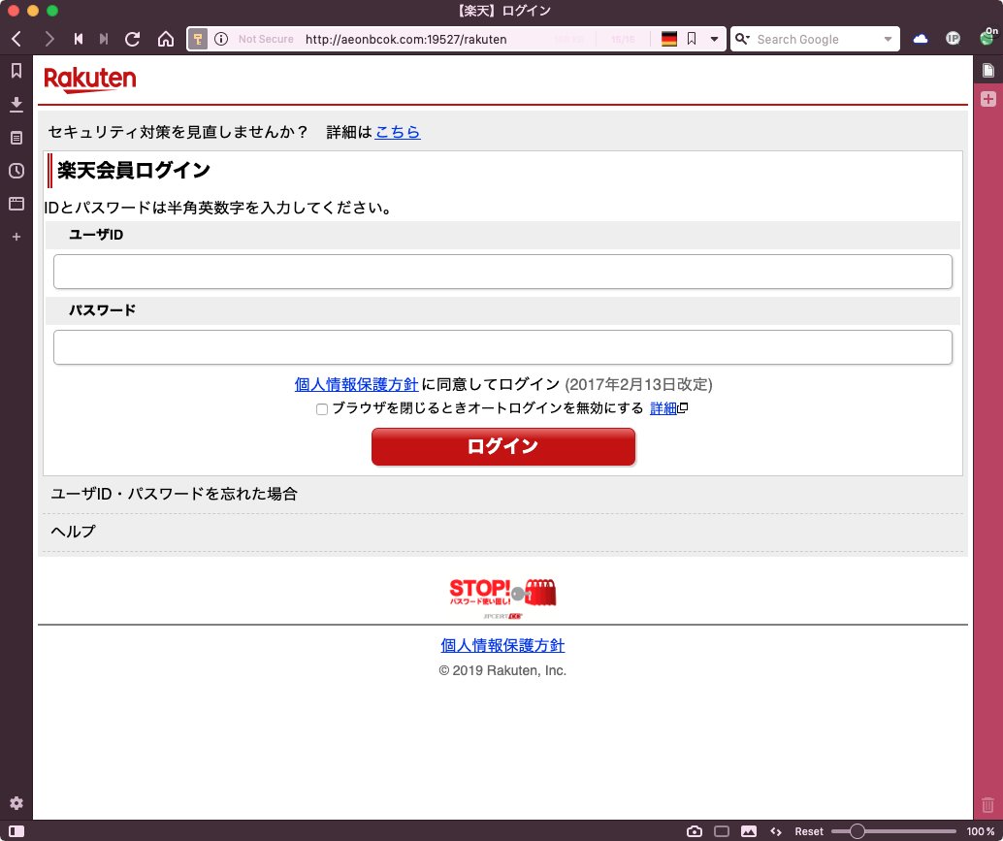Open the saved passwords key icon
This screenshot has height=841, width=1003.
(198, 39)
